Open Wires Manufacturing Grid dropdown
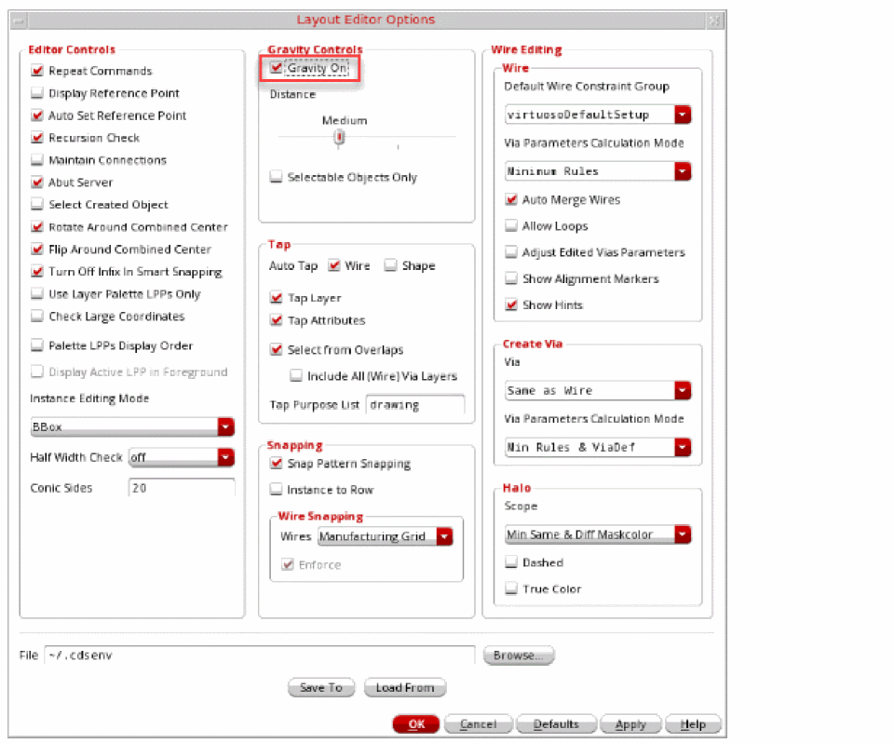The height and width of the screenshot is (743, 894). click(386, 536)
